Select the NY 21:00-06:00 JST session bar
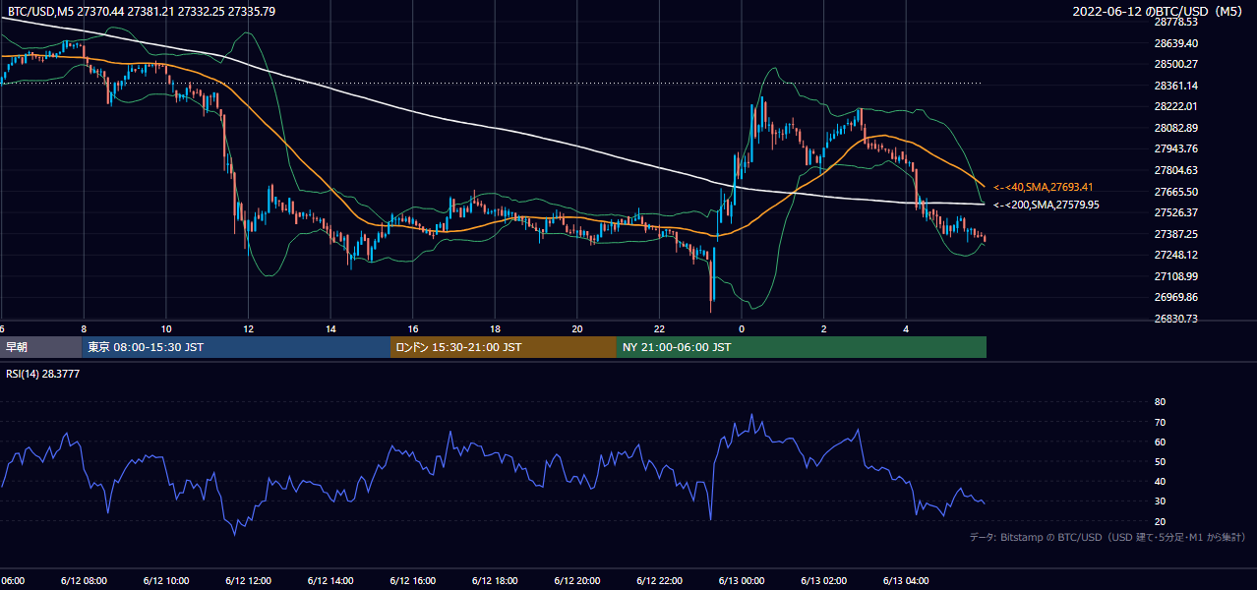 coord(802,347)
